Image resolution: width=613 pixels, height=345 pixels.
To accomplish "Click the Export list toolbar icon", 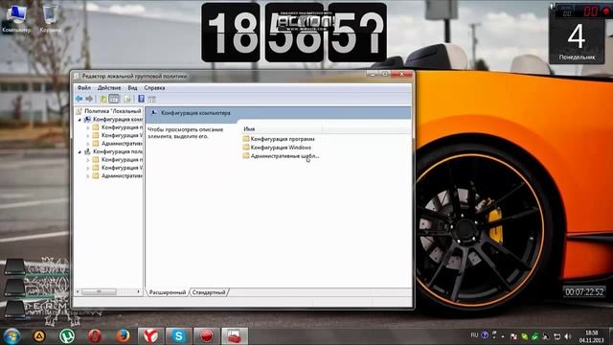I will pyautogui.click(x=127, y=99).
